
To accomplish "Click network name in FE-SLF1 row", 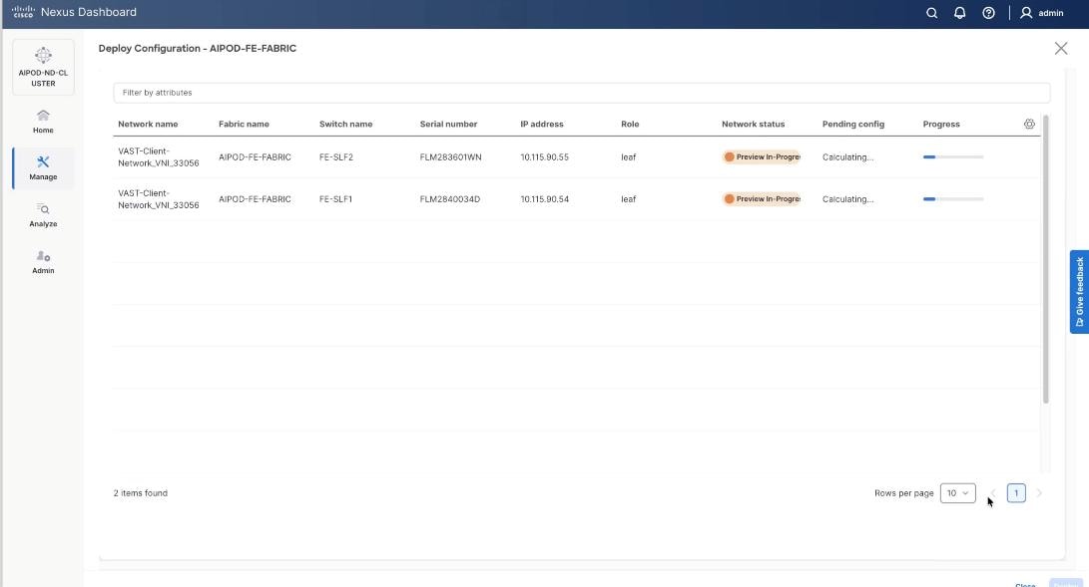I will (x=159, y=199).
